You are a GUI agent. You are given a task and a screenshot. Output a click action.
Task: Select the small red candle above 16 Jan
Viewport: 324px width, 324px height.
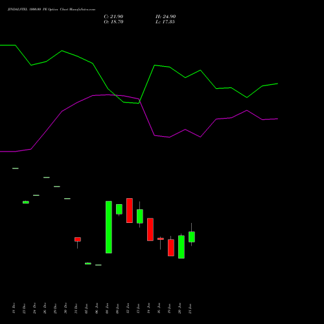[x=161, y=239]
